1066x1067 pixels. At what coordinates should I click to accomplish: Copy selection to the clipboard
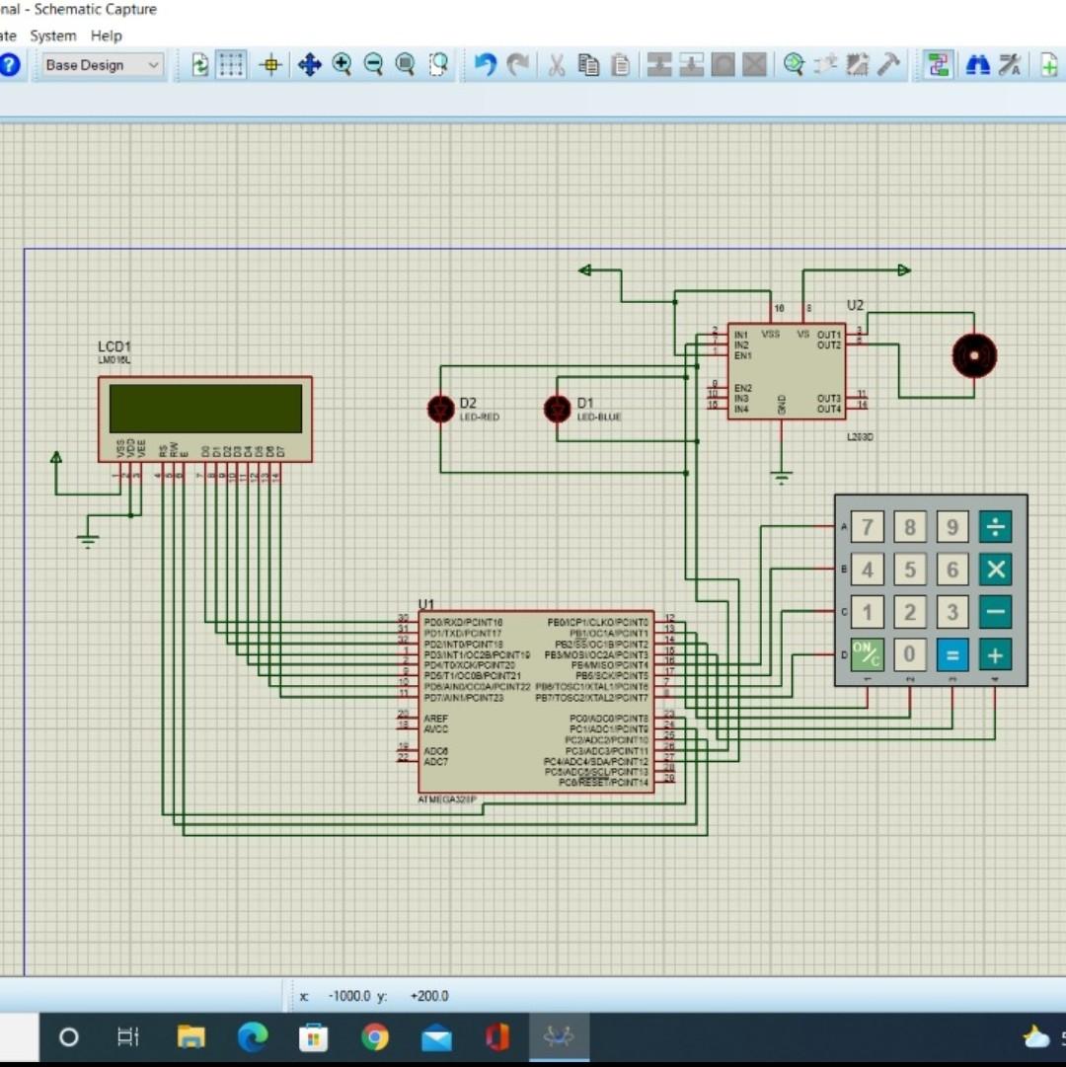pos(587,64)
